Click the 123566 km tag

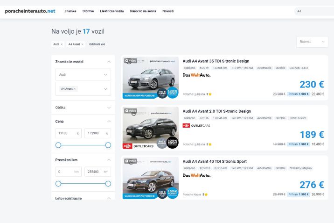(x=220, y=68)
